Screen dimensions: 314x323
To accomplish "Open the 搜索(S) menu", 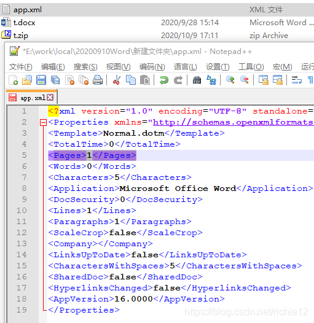I will pos(85,67).
